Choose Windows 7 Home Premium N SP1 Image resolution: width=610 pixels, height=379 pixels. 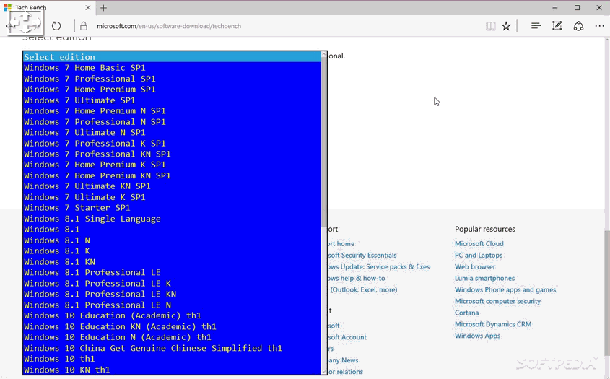pos(172,111)
